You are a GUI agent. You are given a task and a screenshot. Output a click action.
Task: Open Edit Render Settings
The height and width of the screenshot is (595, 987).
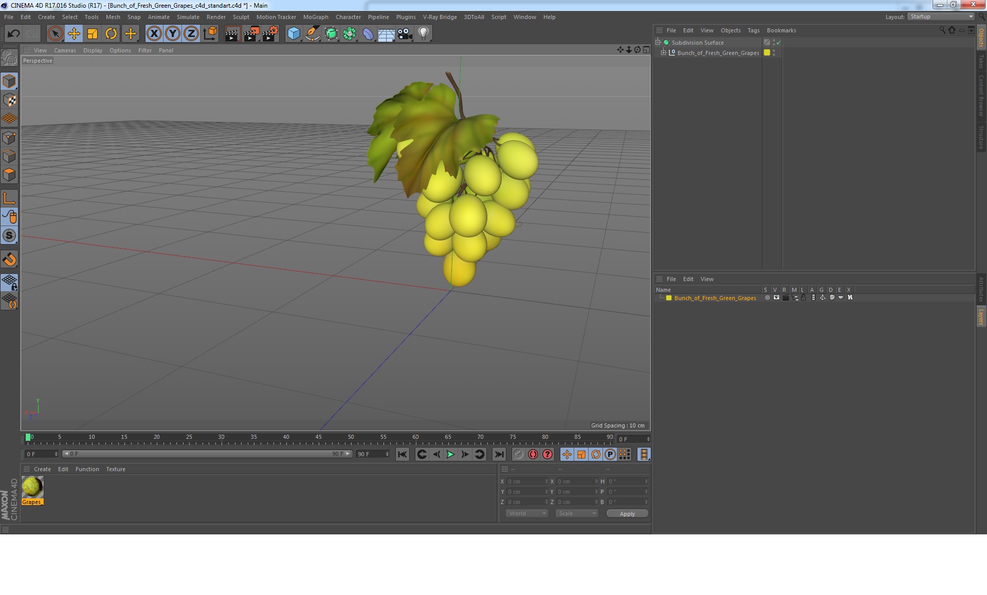tap(270, 34)
